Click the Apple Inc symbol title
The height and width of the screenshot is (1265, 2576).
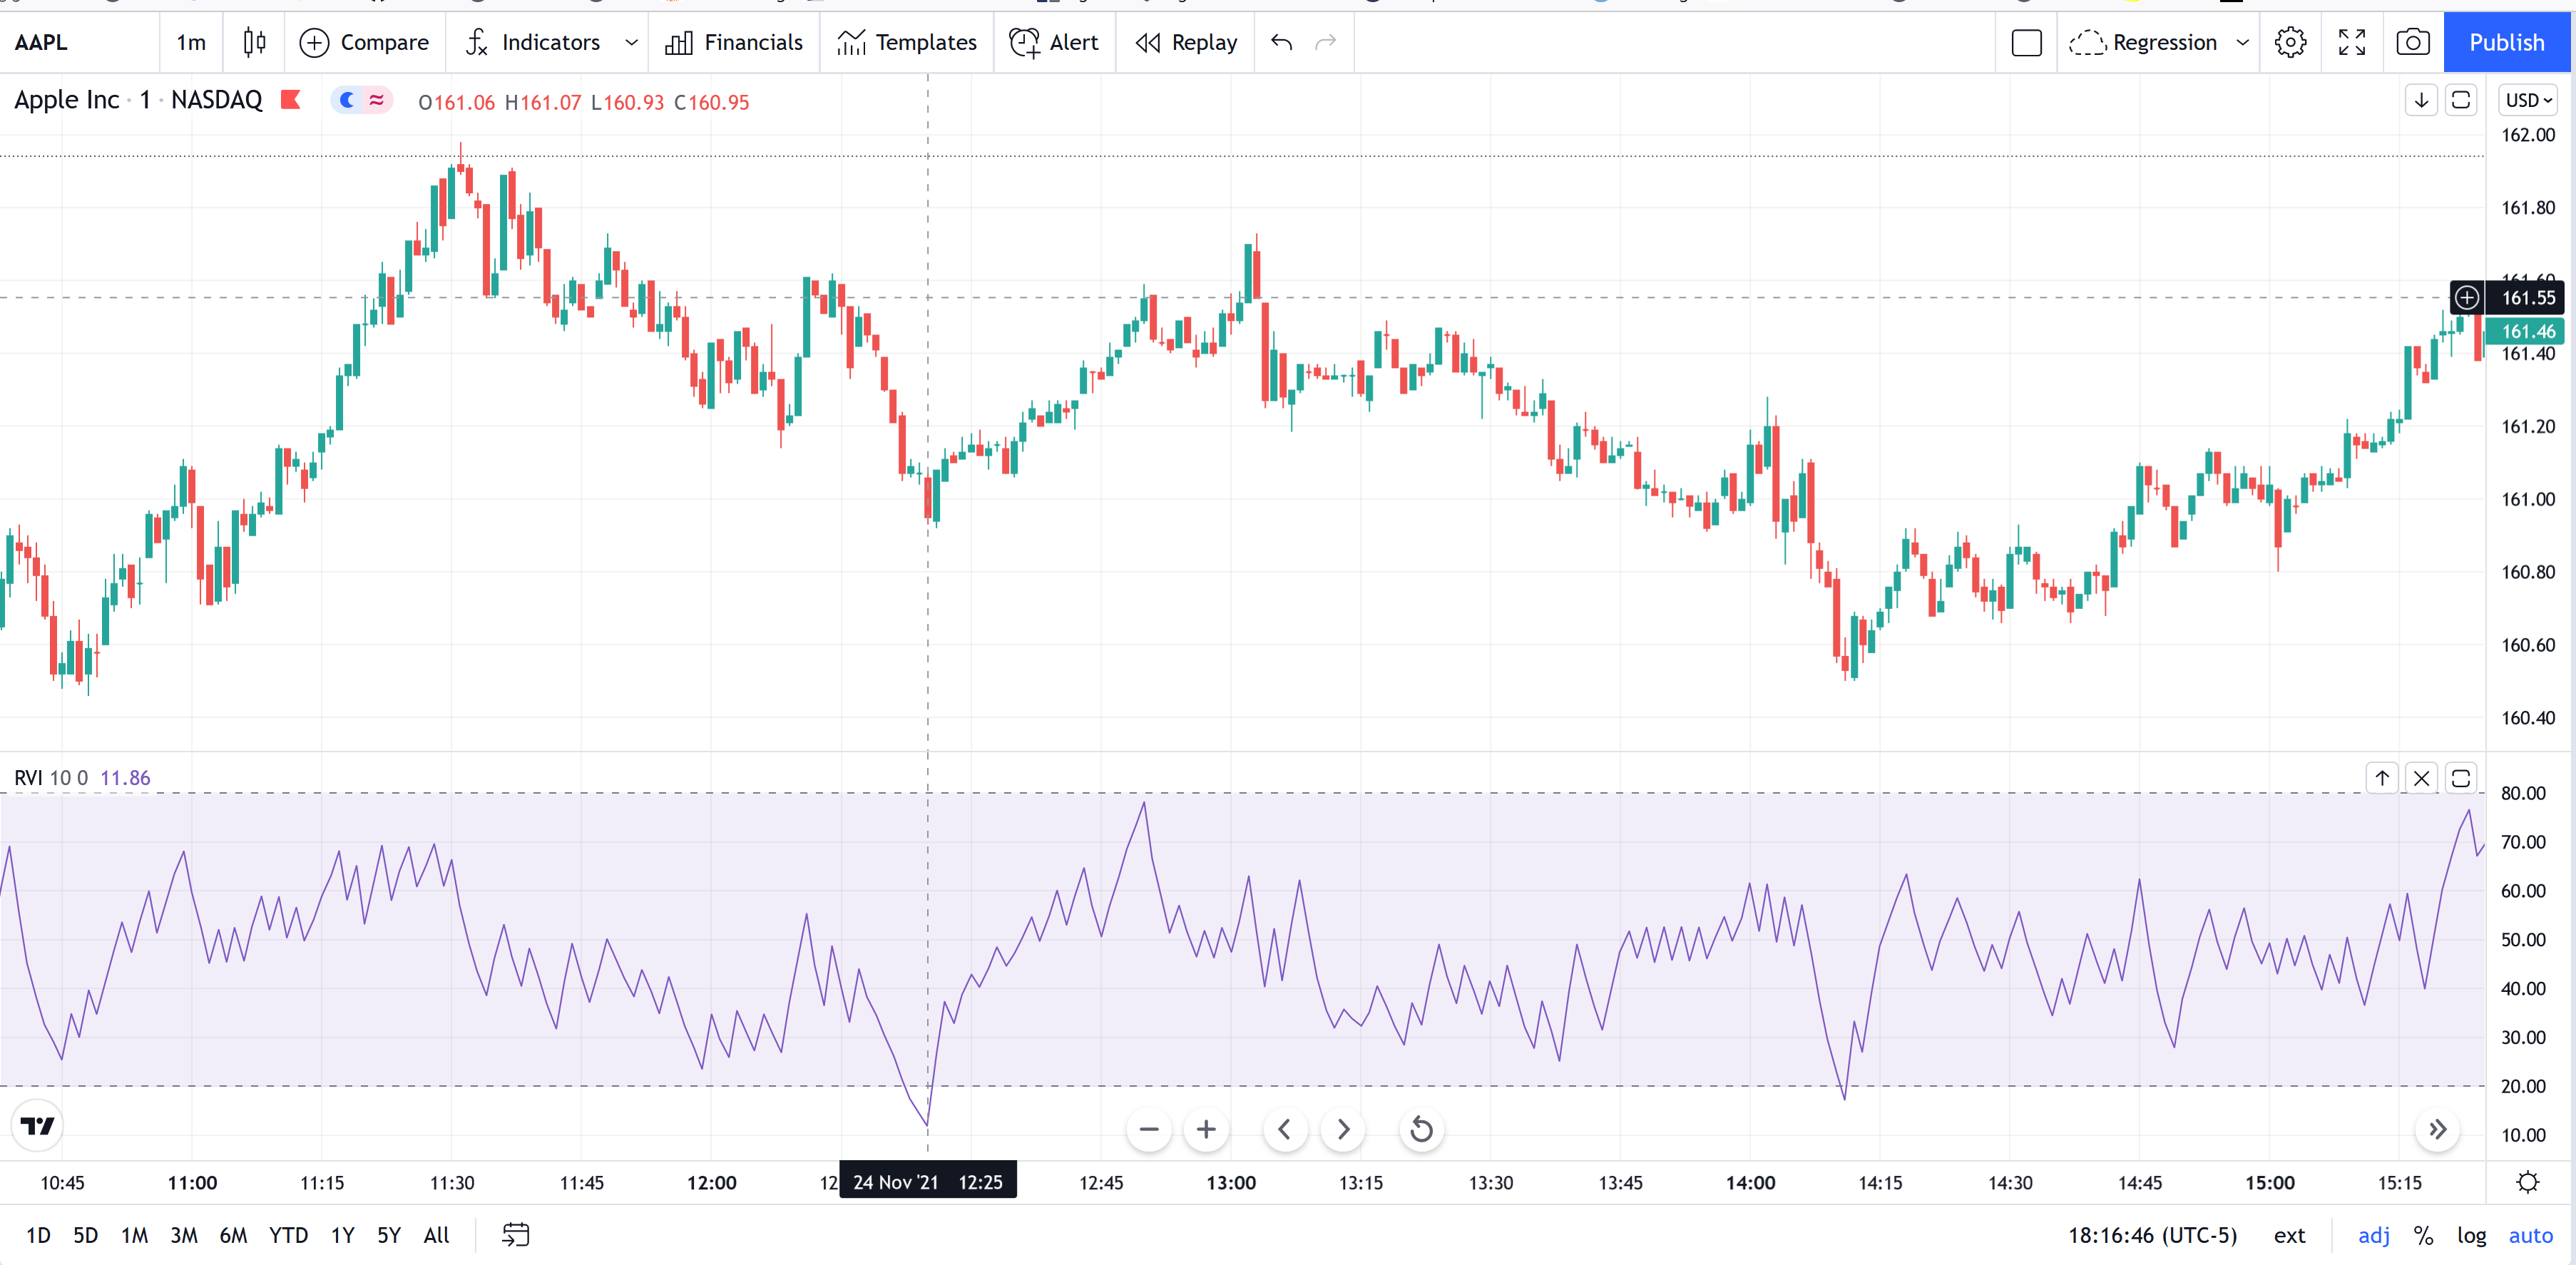click(x=66, y=100)
